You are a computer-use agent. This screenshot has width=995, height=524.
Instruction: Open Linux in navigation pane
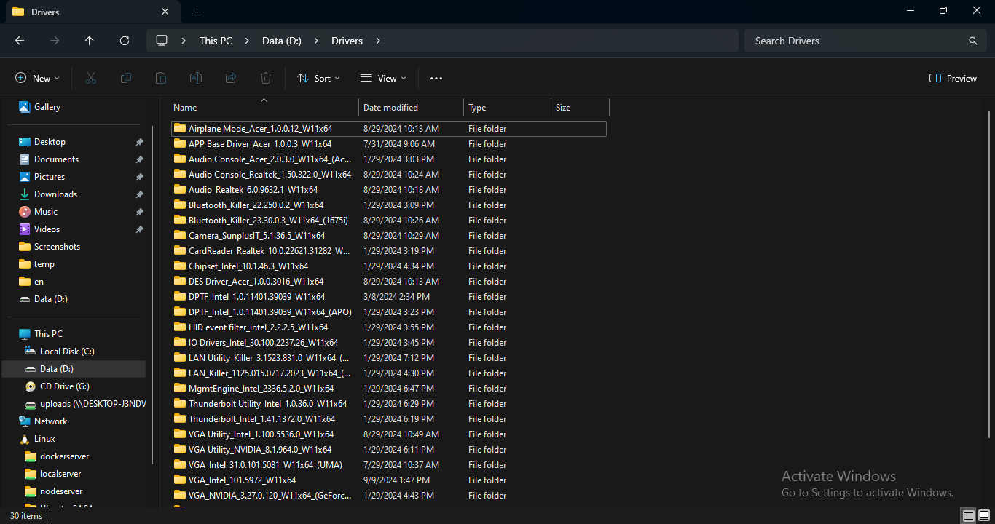(x=44, y=439)
